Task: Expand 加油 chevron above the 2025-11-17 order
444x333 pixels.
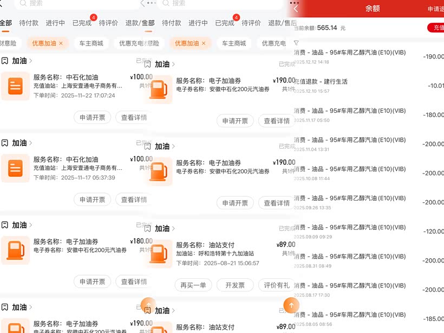Action: click(x=31, y=143)
